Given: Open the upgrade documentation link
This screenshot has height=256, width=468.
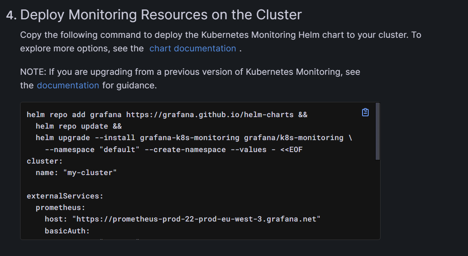Looking at the screenshot, I should coord(68,85).
